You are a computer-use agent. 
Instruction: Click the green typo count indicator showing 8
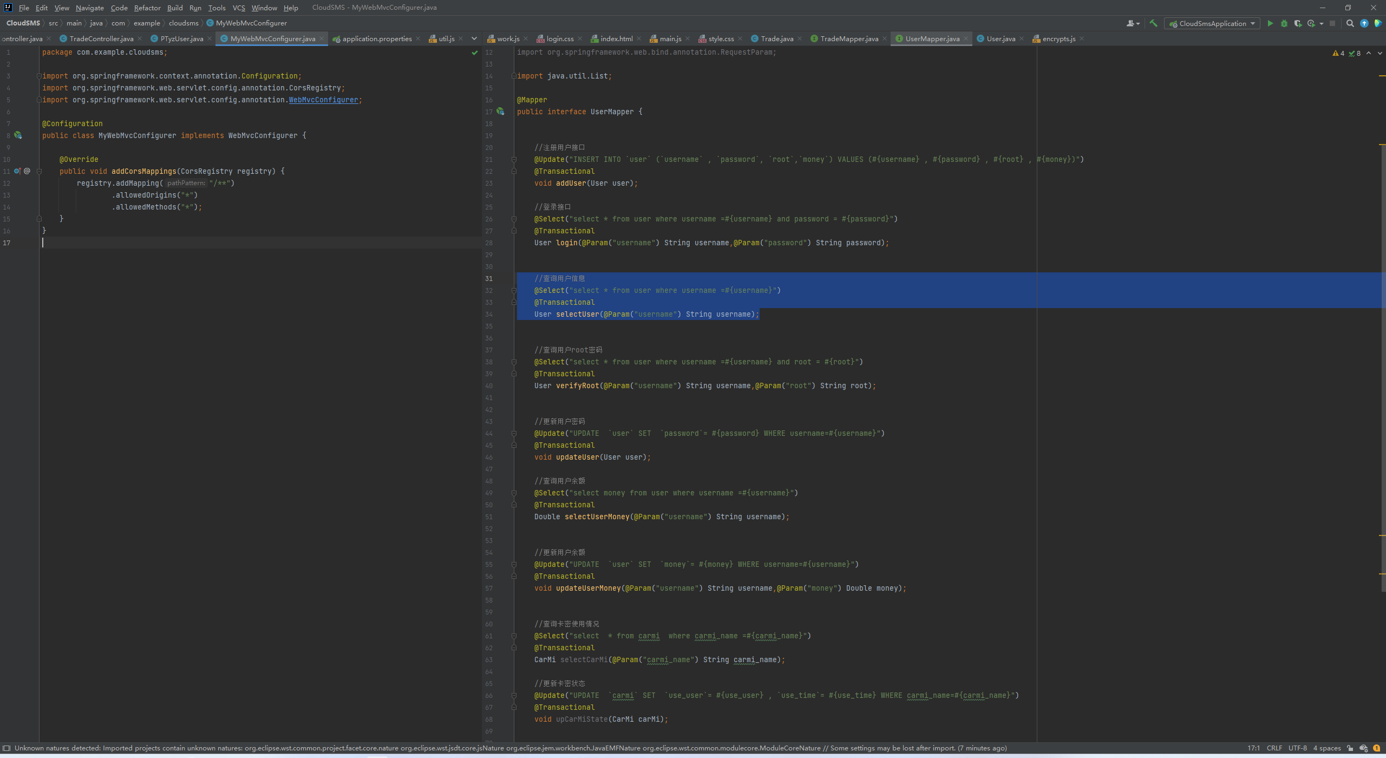point(1355,53)
